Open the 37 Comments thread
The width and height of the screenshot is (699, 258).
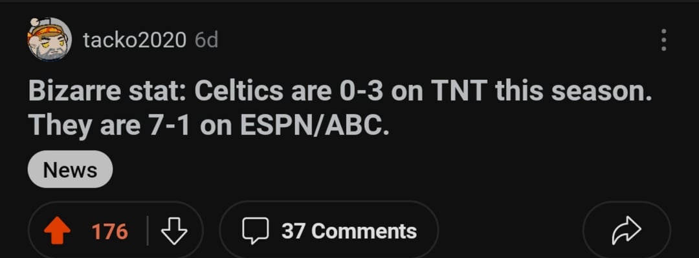point(329,232)
